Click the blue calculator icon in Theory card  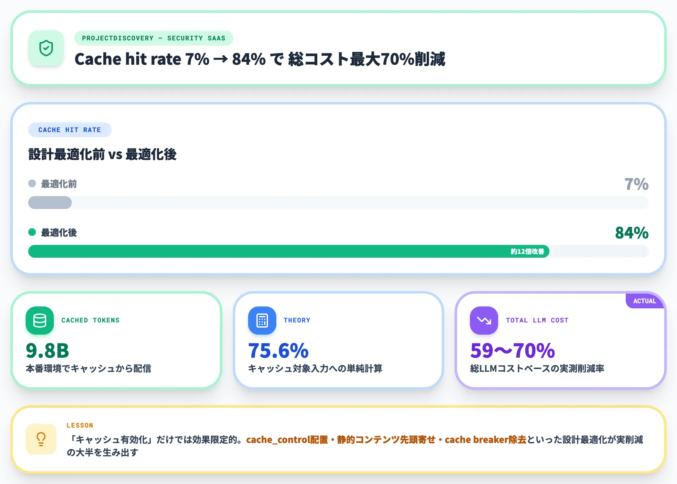pos(262,321)
